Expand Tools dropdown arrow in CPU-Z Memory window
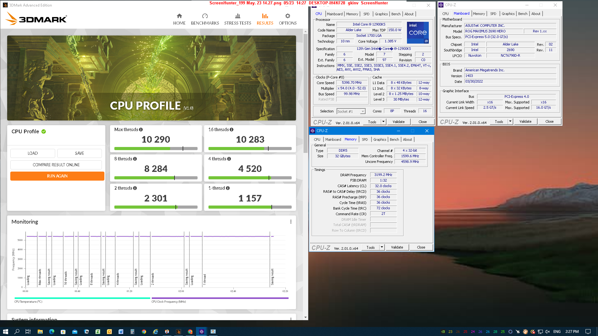Screen dimensions: 598x336 (x=382, y=247)
